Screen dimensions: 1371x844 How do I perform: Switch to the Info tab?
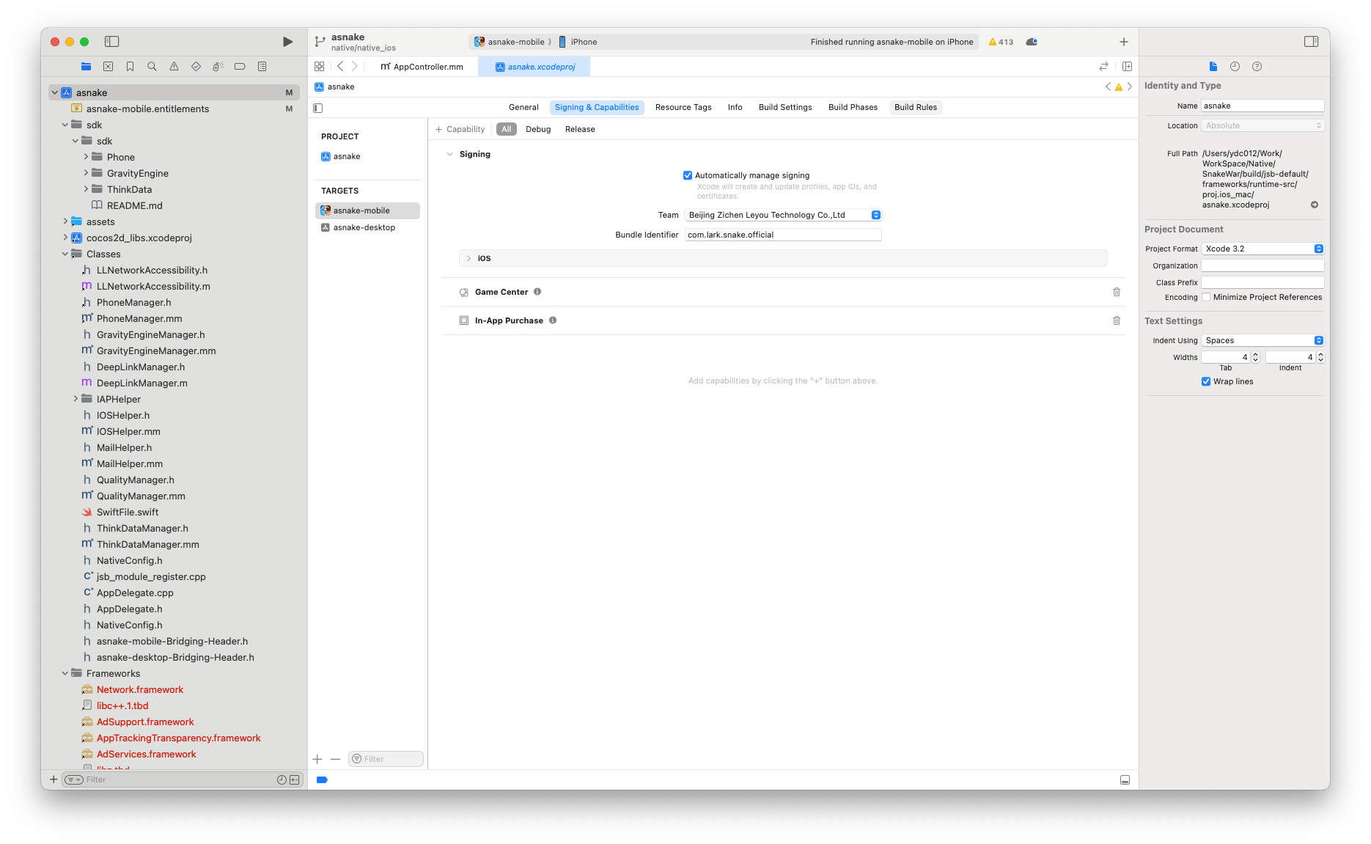coord(735,107)
